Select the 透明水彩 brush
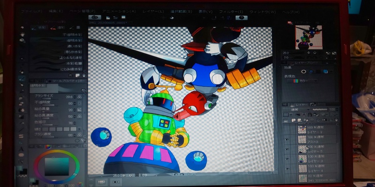Viewport: 375px width, 187px height. pos(56,40)
